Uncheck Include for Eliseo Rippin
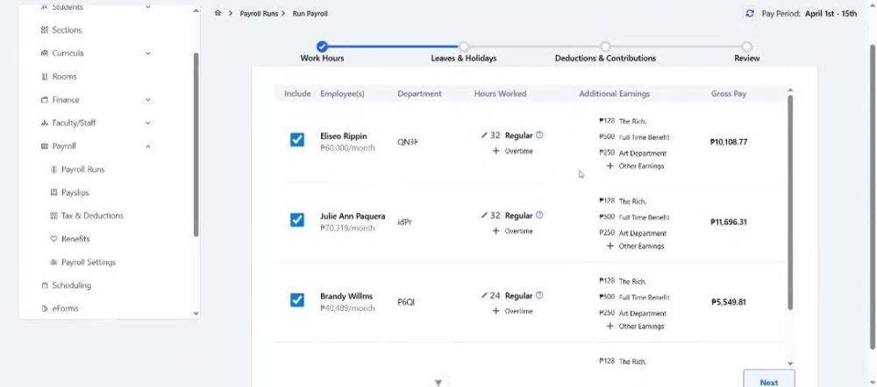 (x=297, y=139)
